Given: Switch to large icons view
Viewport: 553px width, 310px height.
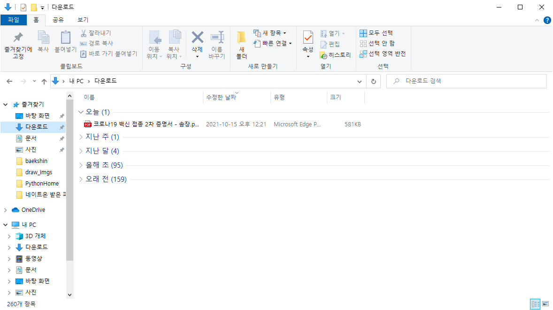Looking at the screenshot, I should point(545,303).
